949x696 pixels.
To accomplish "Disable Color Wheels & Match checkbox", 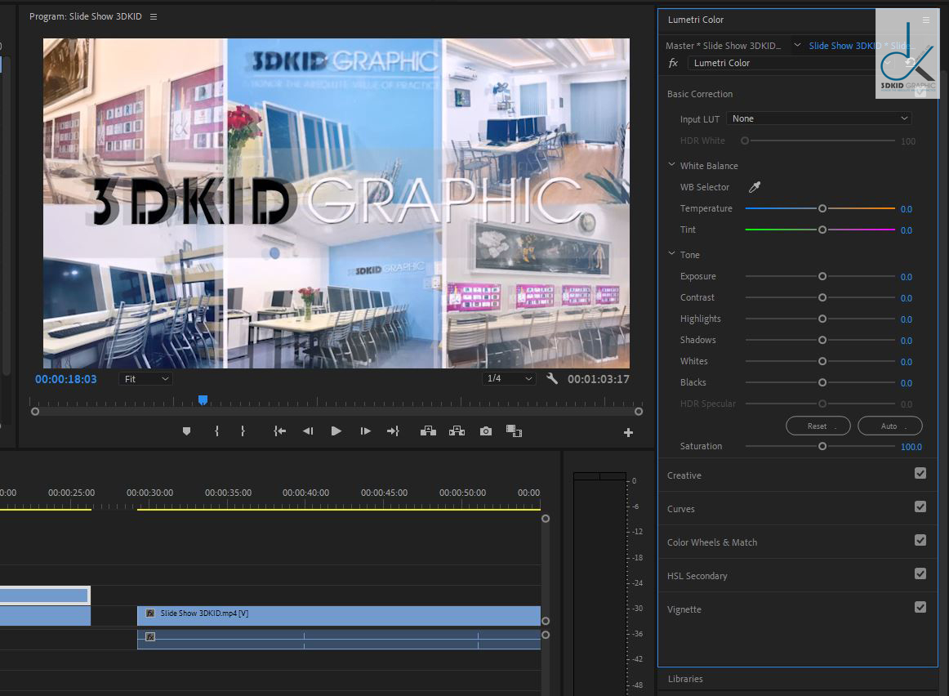I will (920, 540).
